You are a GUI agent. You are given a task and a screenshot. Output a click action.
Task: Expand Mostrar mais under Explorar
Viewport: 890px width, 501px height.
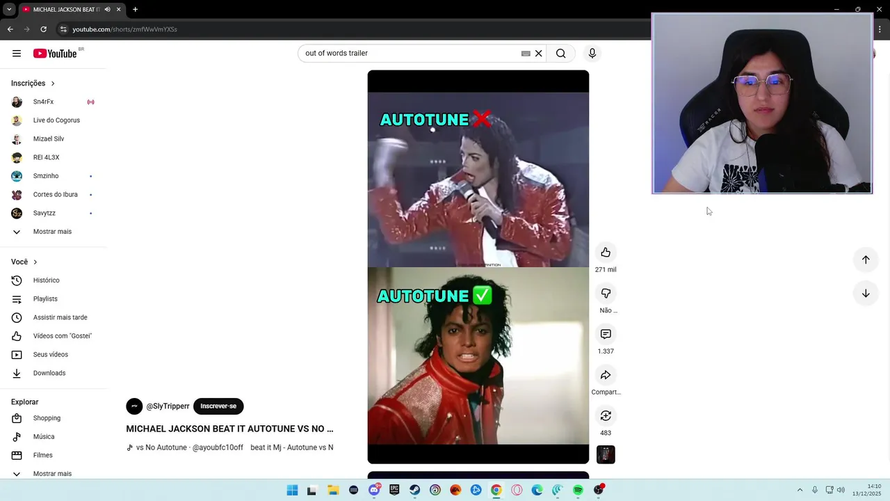click(54, 474)
